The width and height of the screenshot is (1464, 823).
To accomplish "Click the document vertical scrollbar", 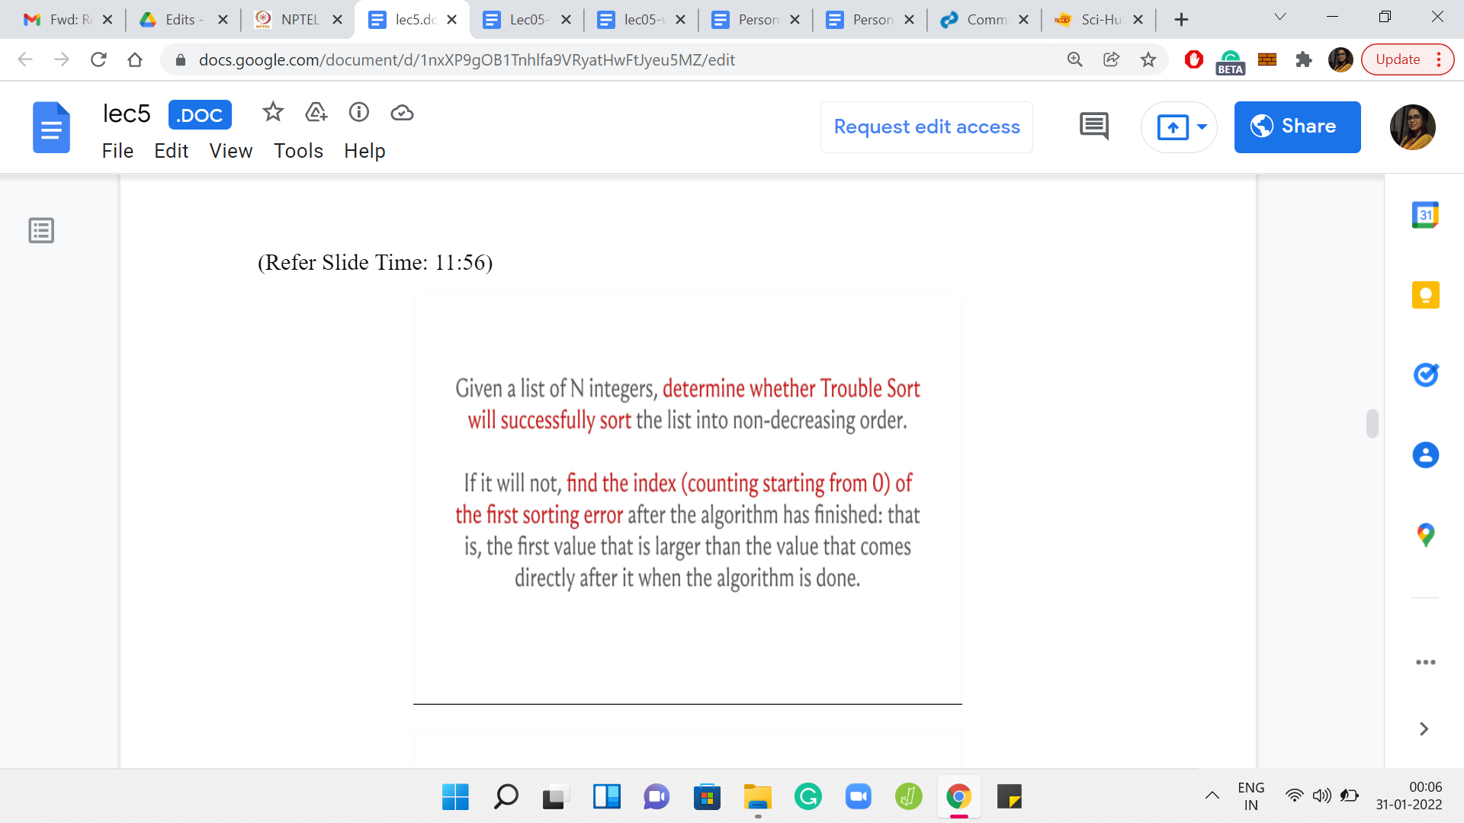I will point(1372,424).
